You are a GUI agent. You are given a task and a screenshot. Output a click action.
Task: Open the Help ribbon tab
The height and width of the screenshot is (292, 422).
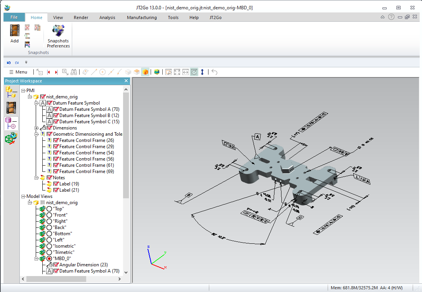coord(194,17)
